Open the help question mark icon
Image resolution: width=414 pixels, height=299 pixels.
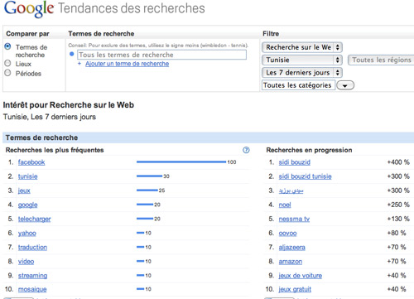[x=246, y=150]
